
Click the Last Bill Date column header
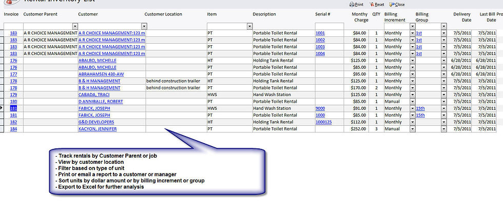(x=488, y=17)
